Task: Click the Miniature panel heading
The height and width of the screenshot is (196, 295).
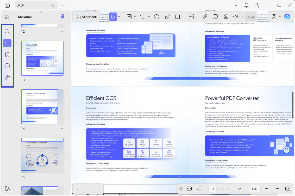Action: (25, 17)
